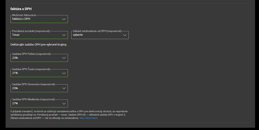Open the Viac informácií link
The image size is (259, 130).
(88, 118)
